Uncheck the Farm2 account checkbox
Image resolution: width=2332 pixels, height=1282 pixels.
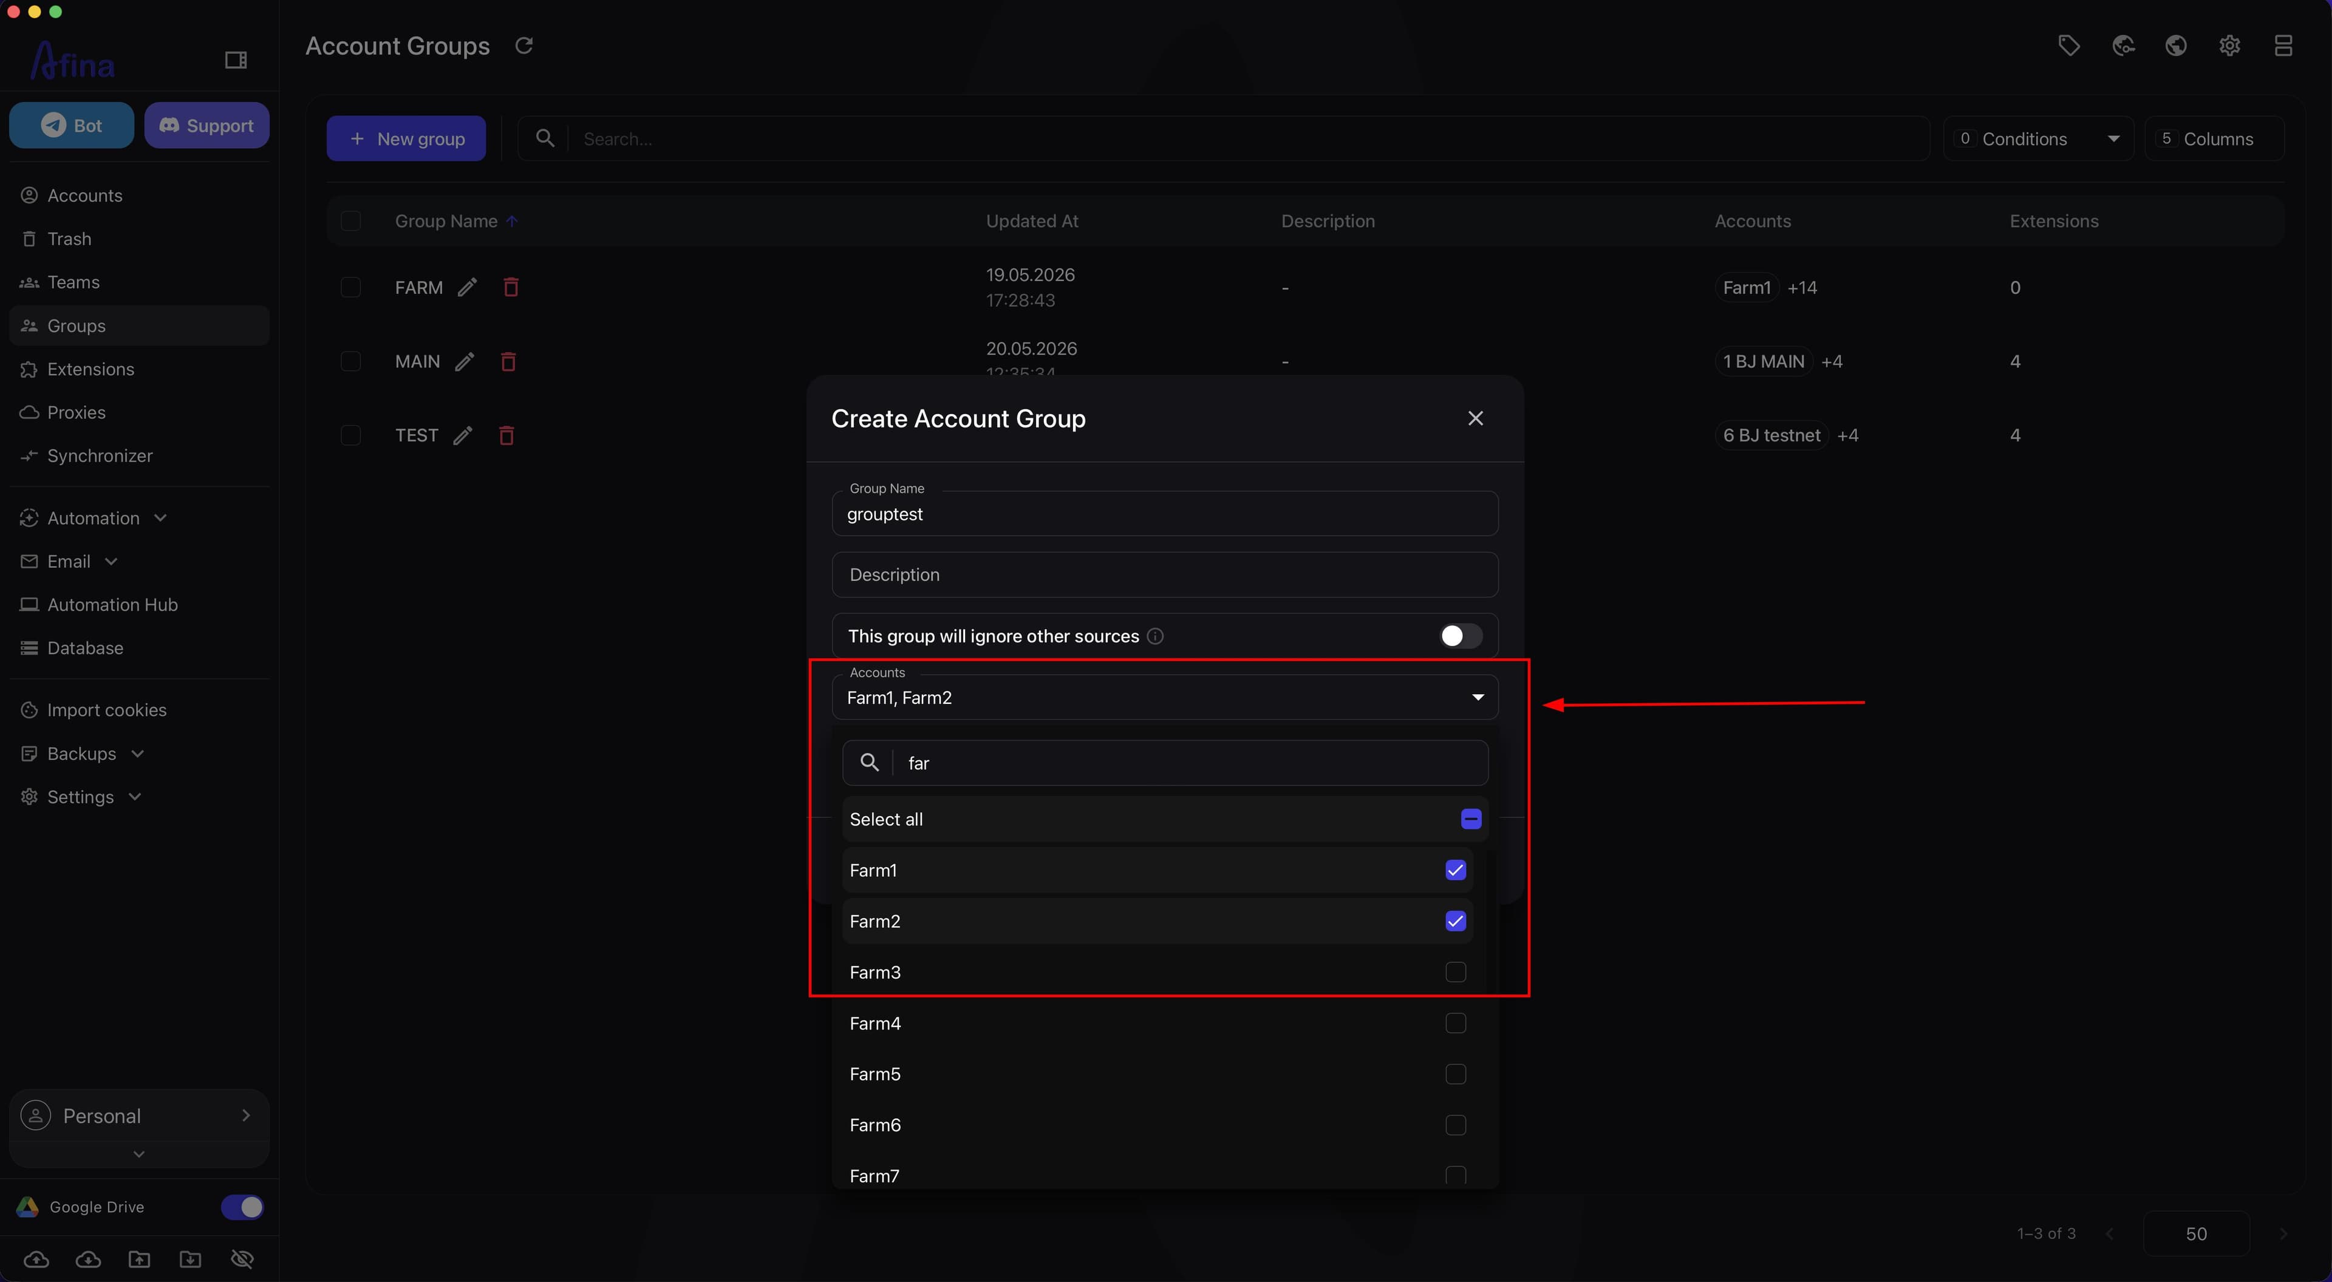click(x=1456, y=922)
